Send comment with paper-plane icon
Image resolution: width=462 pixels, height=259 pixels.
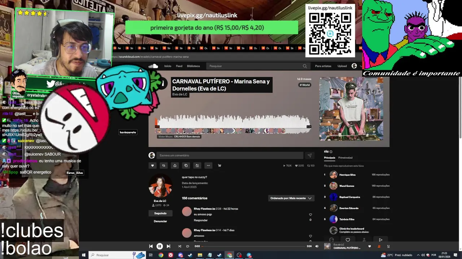coord(309,155)
